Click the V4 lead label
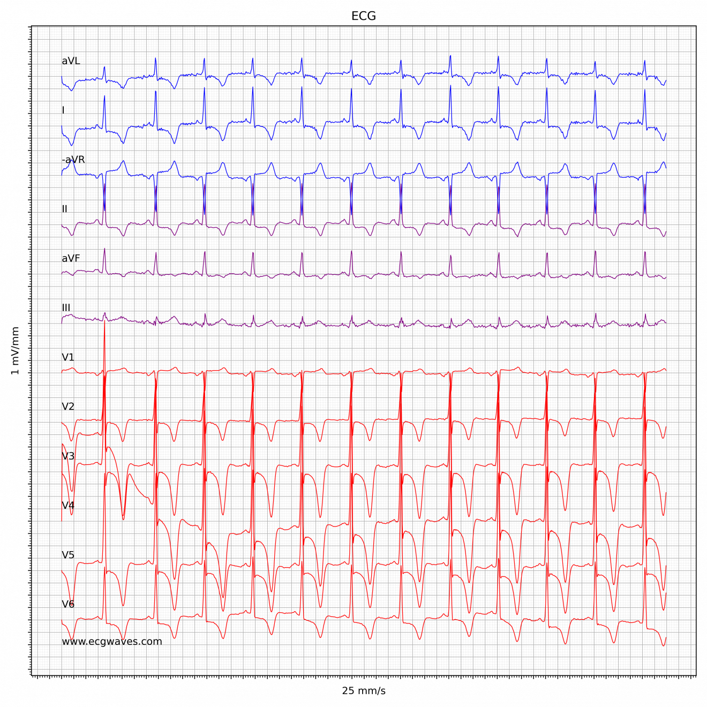 click(x=68, y=504)
